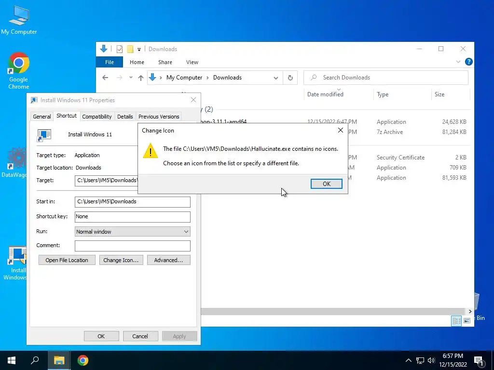Screen dimensions: 494x370
Task: Click OK in Properties dialog
Action: point(101,336)
